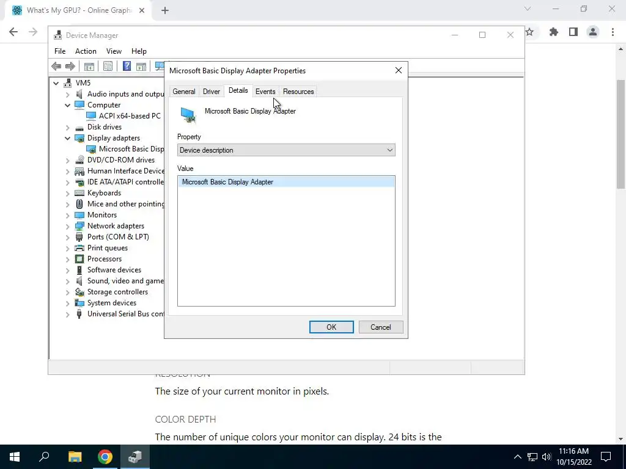The height and width of the screenshot is (469, 626).
Task: Click Cancel in the Properties dialog
Action: pyautogui.click(x=380, y=327)
